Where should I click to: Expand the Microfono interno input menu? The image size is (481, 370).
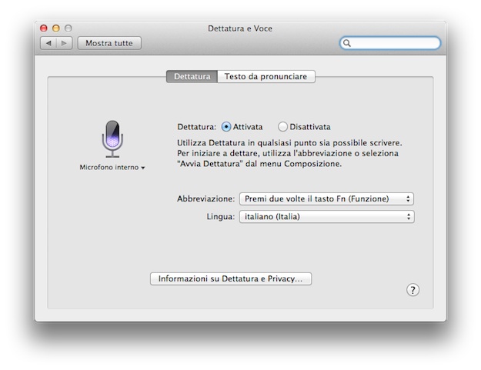[112, 167]
